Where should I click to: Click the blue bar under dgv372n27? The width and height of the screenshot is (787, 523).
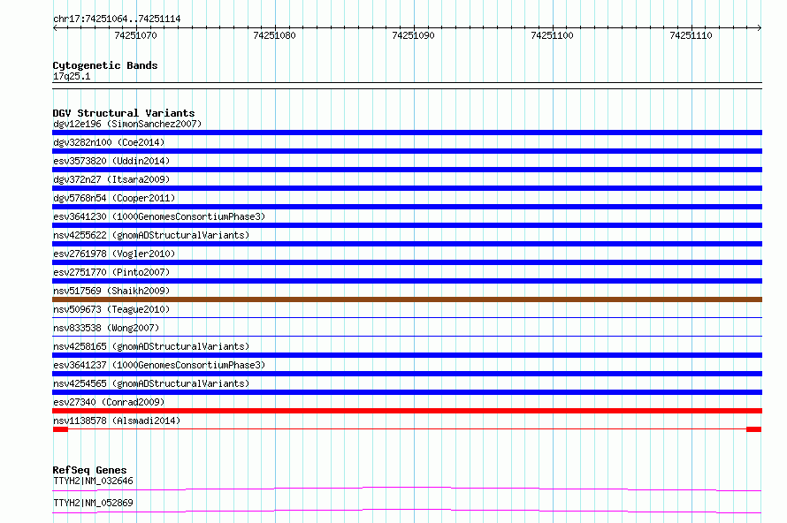(407, 188)
